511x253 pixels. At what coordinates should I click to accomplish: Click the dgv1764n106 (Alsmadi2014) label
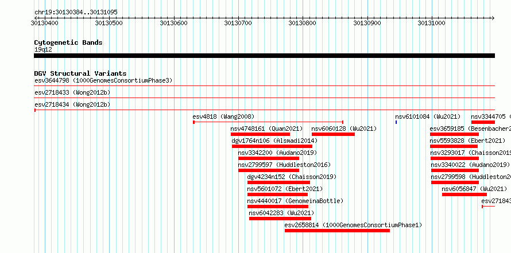pos(274,141)
